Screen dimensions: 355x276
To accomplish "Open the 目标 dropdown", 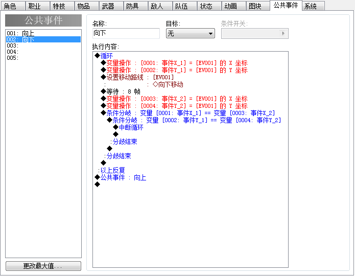I will tap(191, 34).
